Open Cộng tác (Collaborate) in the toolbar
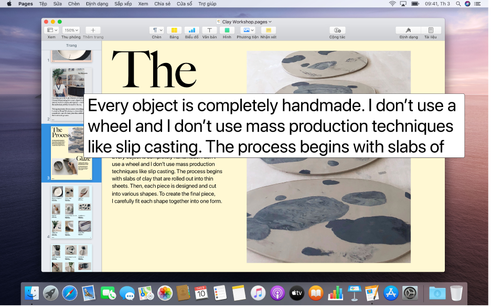This screenshot has height=307, width=491. (338, 30)
